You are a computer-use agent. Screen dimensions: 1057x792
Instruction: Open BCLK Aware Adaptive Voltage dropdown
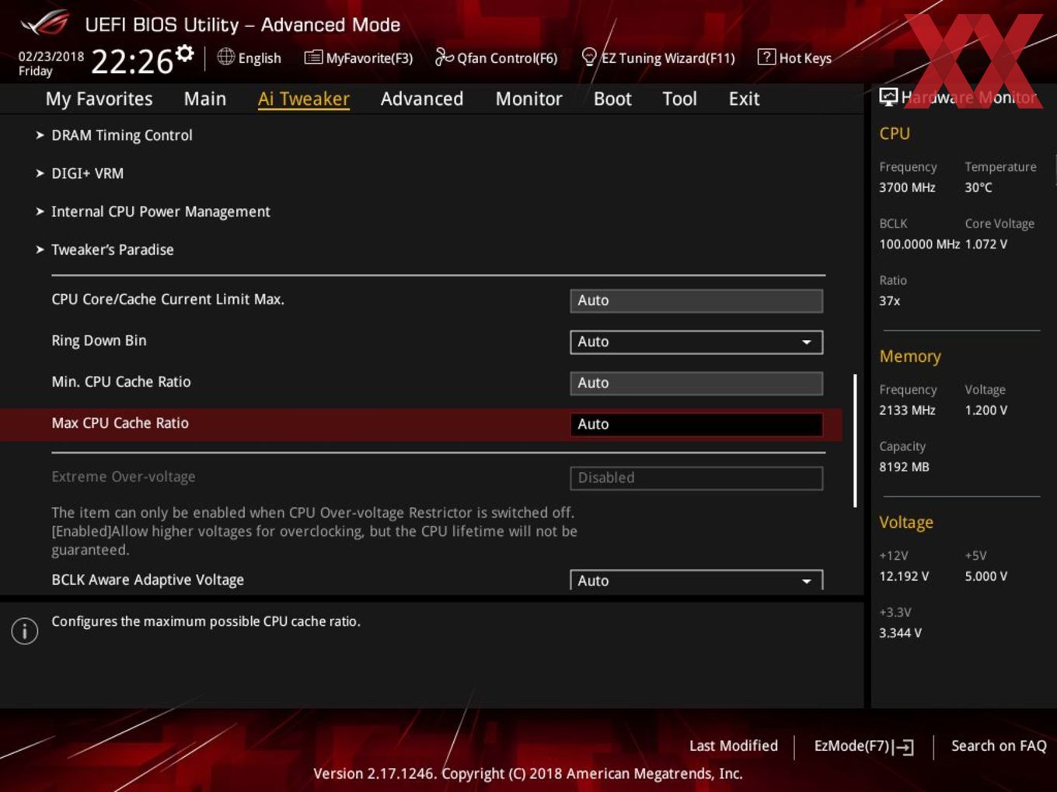coord(696,580)
